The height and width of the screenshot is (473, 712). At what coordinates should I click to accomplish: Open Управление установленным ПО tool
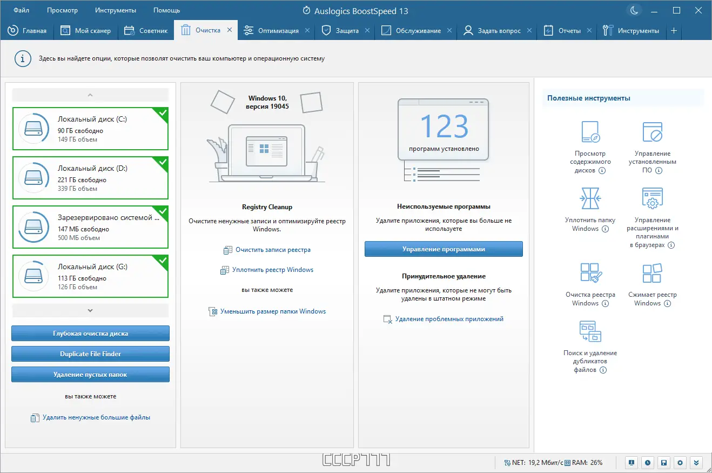click(x=653, y=132)
